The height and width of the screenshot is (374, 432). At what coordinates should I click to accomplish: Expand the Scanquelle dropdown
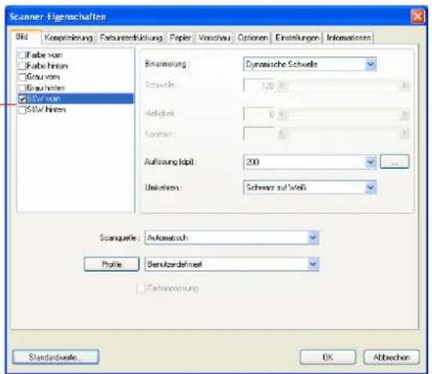click(231, 237)
